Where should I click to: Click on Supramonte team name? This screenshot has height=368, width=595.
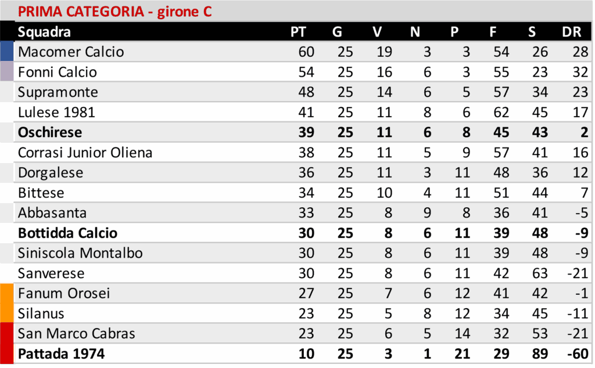(58, 92)
